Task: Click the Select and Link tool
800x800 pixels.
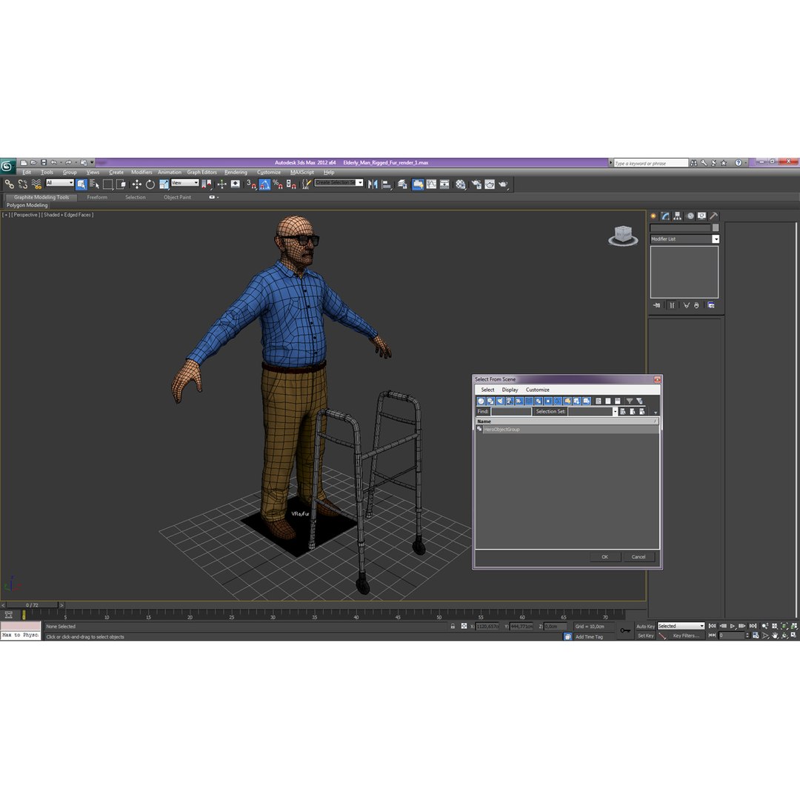Action: pos(9,184)
